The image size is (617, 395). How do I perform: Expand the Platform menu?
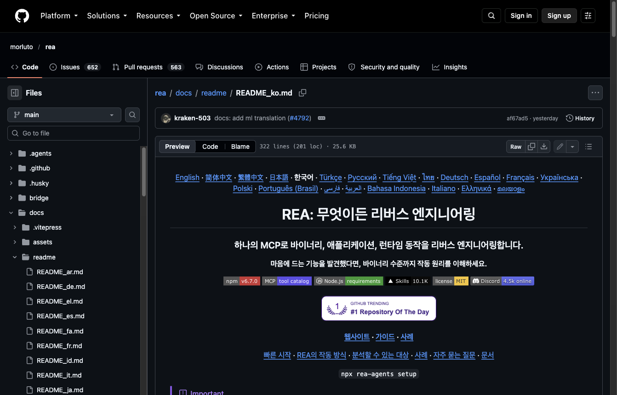(59, 16)
